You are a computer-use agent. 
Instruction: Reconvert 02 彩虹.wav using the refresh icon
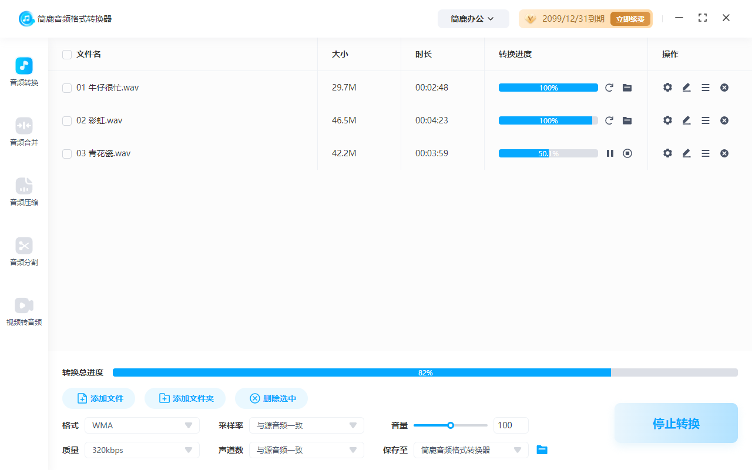(609, 120)
